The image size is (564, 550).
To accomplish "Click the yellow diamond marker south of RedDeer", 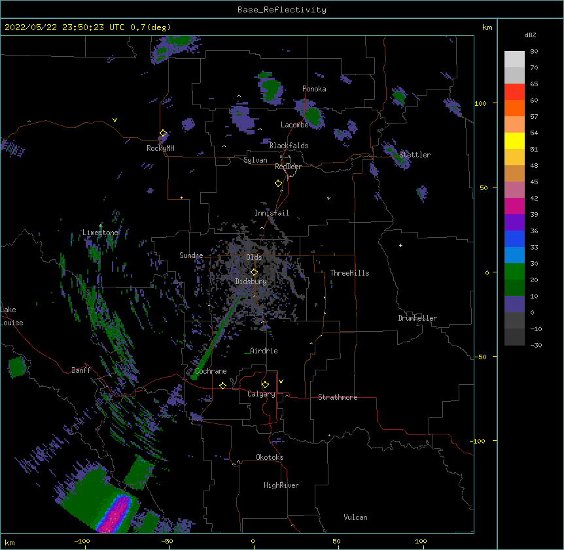I will coord(278,184).
